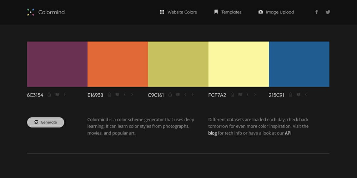Open adjust sliders for FCF7A2
The height and width of the screenshot is (178, 357).
240,95
